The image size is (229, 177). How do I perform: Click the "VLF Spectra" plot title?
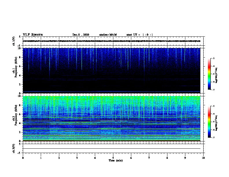click(x=33, y=35)
